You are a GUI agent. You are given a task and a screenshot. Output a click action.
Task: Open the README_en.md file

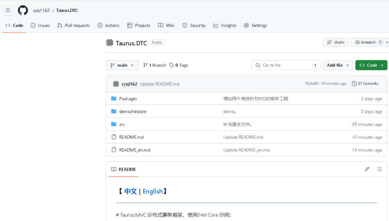(x=134, y=150)
